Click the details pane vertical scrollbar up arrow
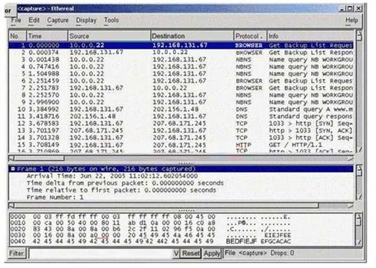Screen dimensions: 376x268 click(x=359, y=167)
